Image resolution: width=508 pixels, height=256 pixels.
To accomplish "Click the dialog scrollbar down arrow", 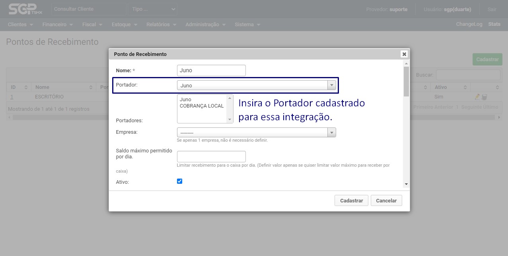I will click(x=406, y=184).
